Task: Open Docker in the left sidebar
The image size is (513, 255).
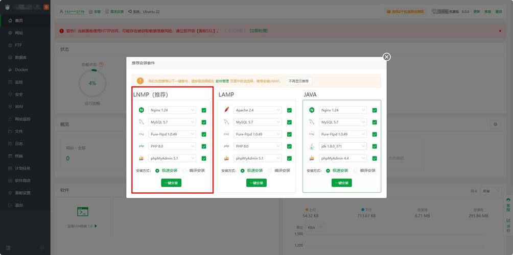Action: 21,70
